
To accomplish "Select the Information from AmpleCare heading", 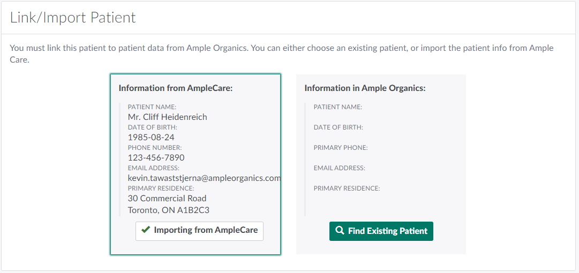I will [176, 88].
